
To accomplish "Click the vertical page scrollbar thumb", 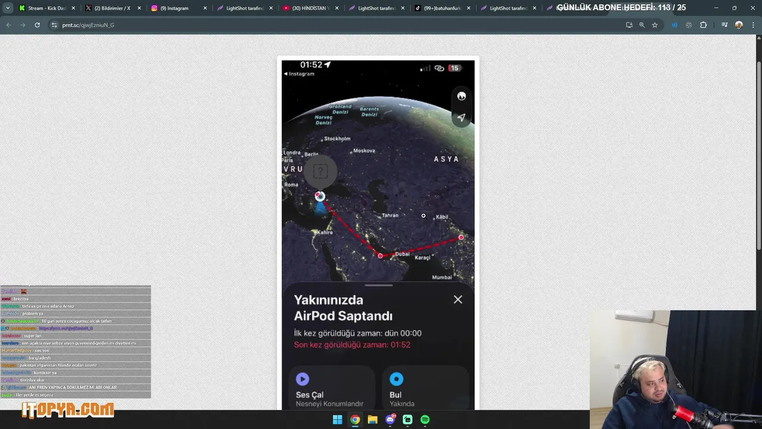I will [758, 156].
